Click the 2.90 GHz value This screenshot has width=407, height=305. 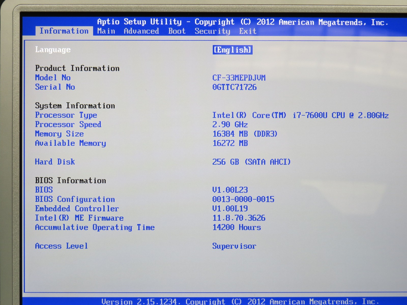pyautogui.click(x=230, y=125)
